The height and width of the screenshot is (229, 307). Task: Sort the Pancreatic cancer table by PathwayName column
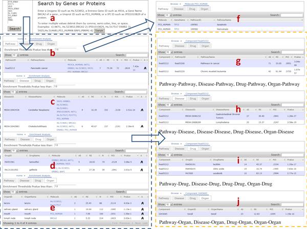(x=37, y=60)
